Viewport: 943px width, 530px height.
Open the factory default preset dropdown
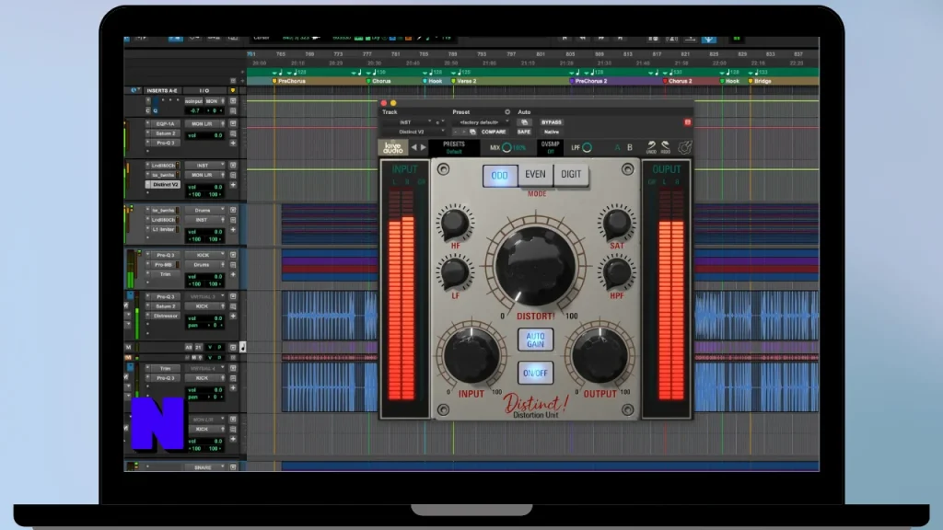tap(481, 122)
